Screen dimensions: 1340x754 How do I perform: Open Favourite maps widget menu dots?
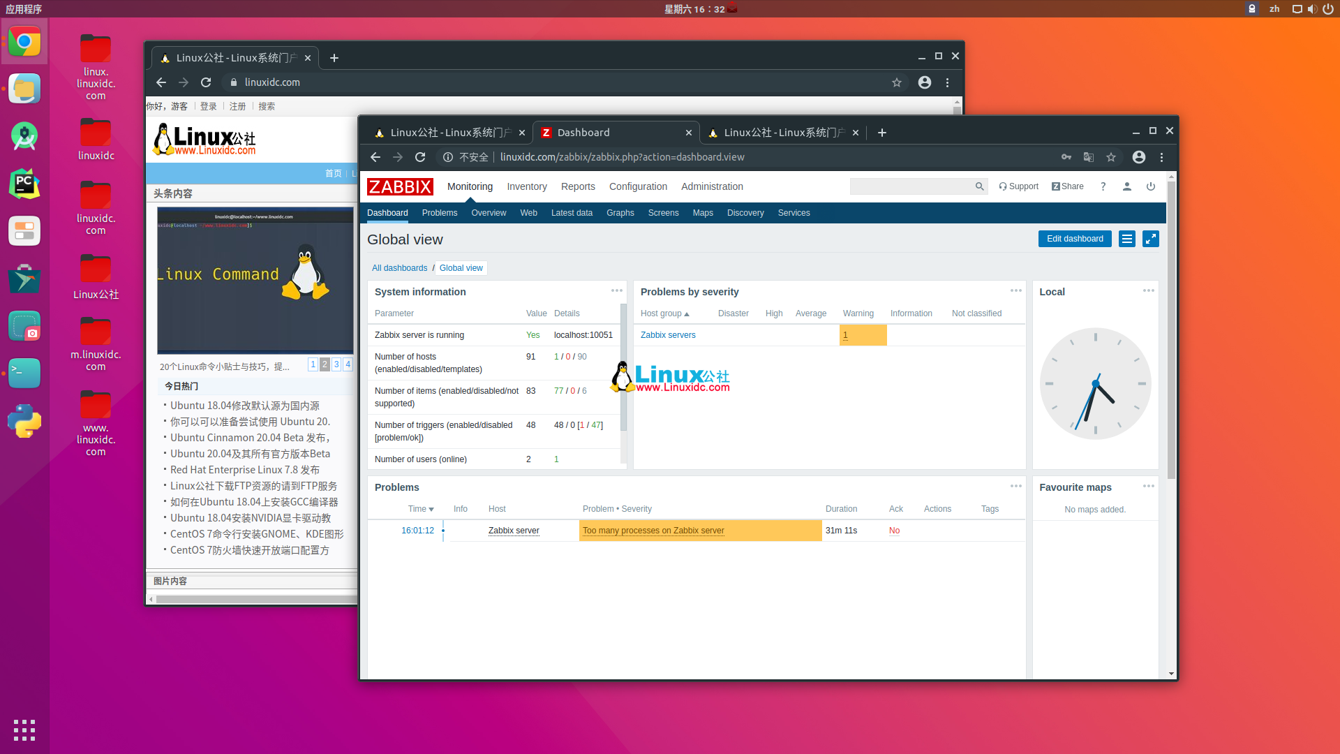pyautogui.click(x=1148, y=486)
